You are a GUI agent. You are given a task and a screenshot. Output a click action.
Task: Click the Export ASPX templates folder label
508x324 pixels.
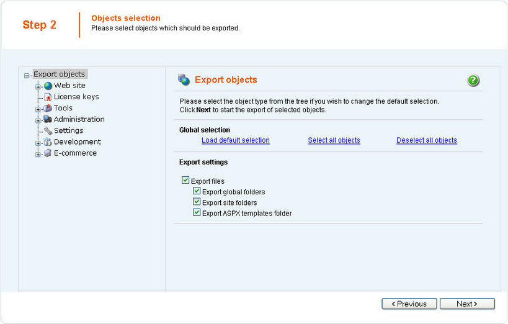tap(247, 214)
